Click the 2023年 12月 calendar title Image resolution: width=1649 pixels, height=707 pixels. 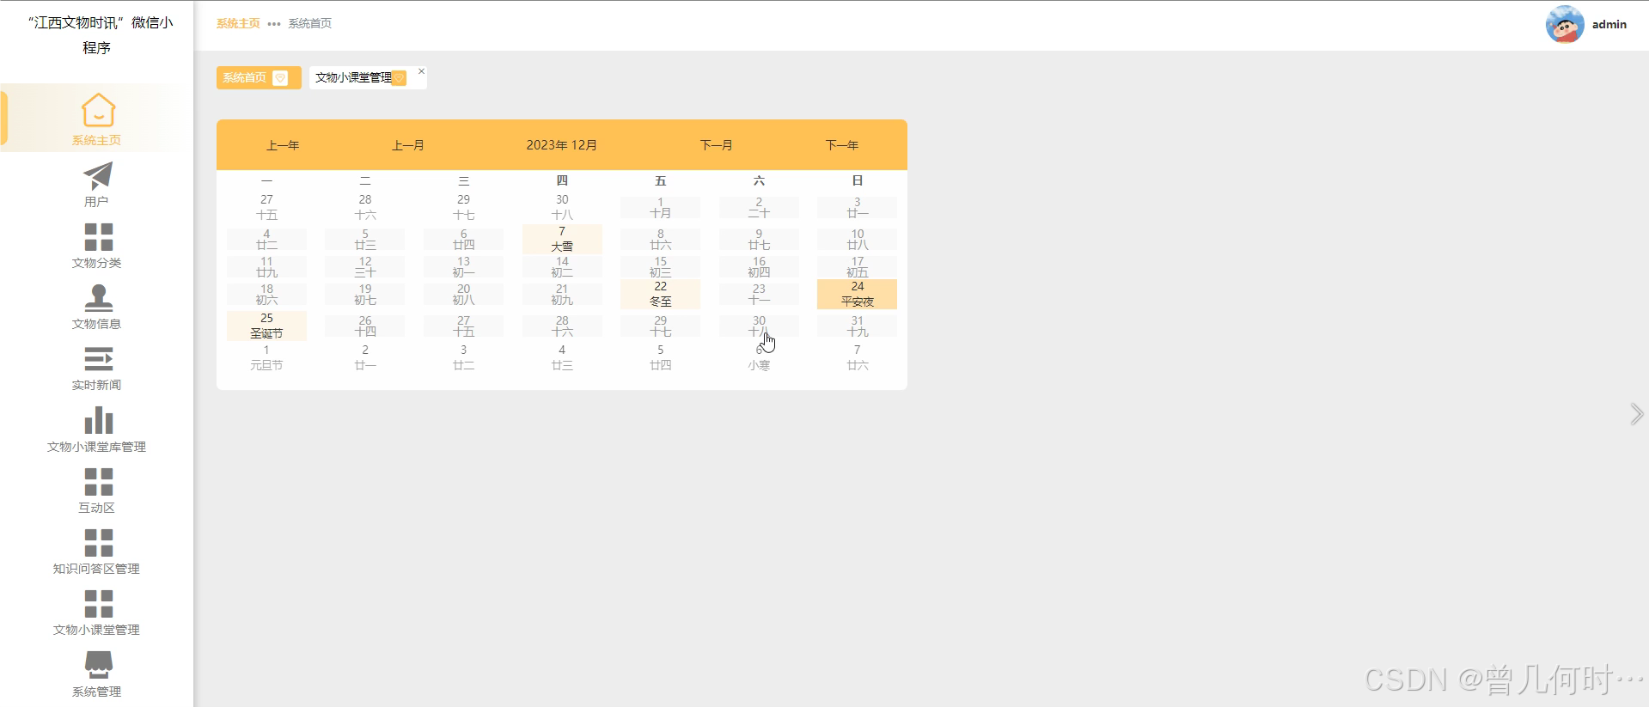point(562,145)
